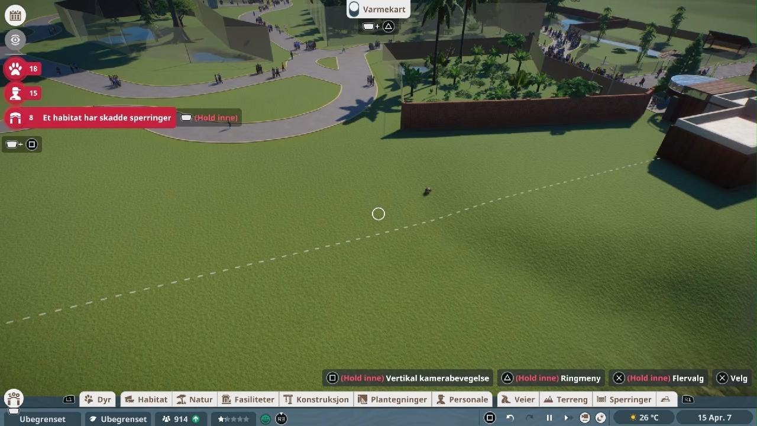
Task: Open the weather display showing 26 °C
Action: coord(644,418)
